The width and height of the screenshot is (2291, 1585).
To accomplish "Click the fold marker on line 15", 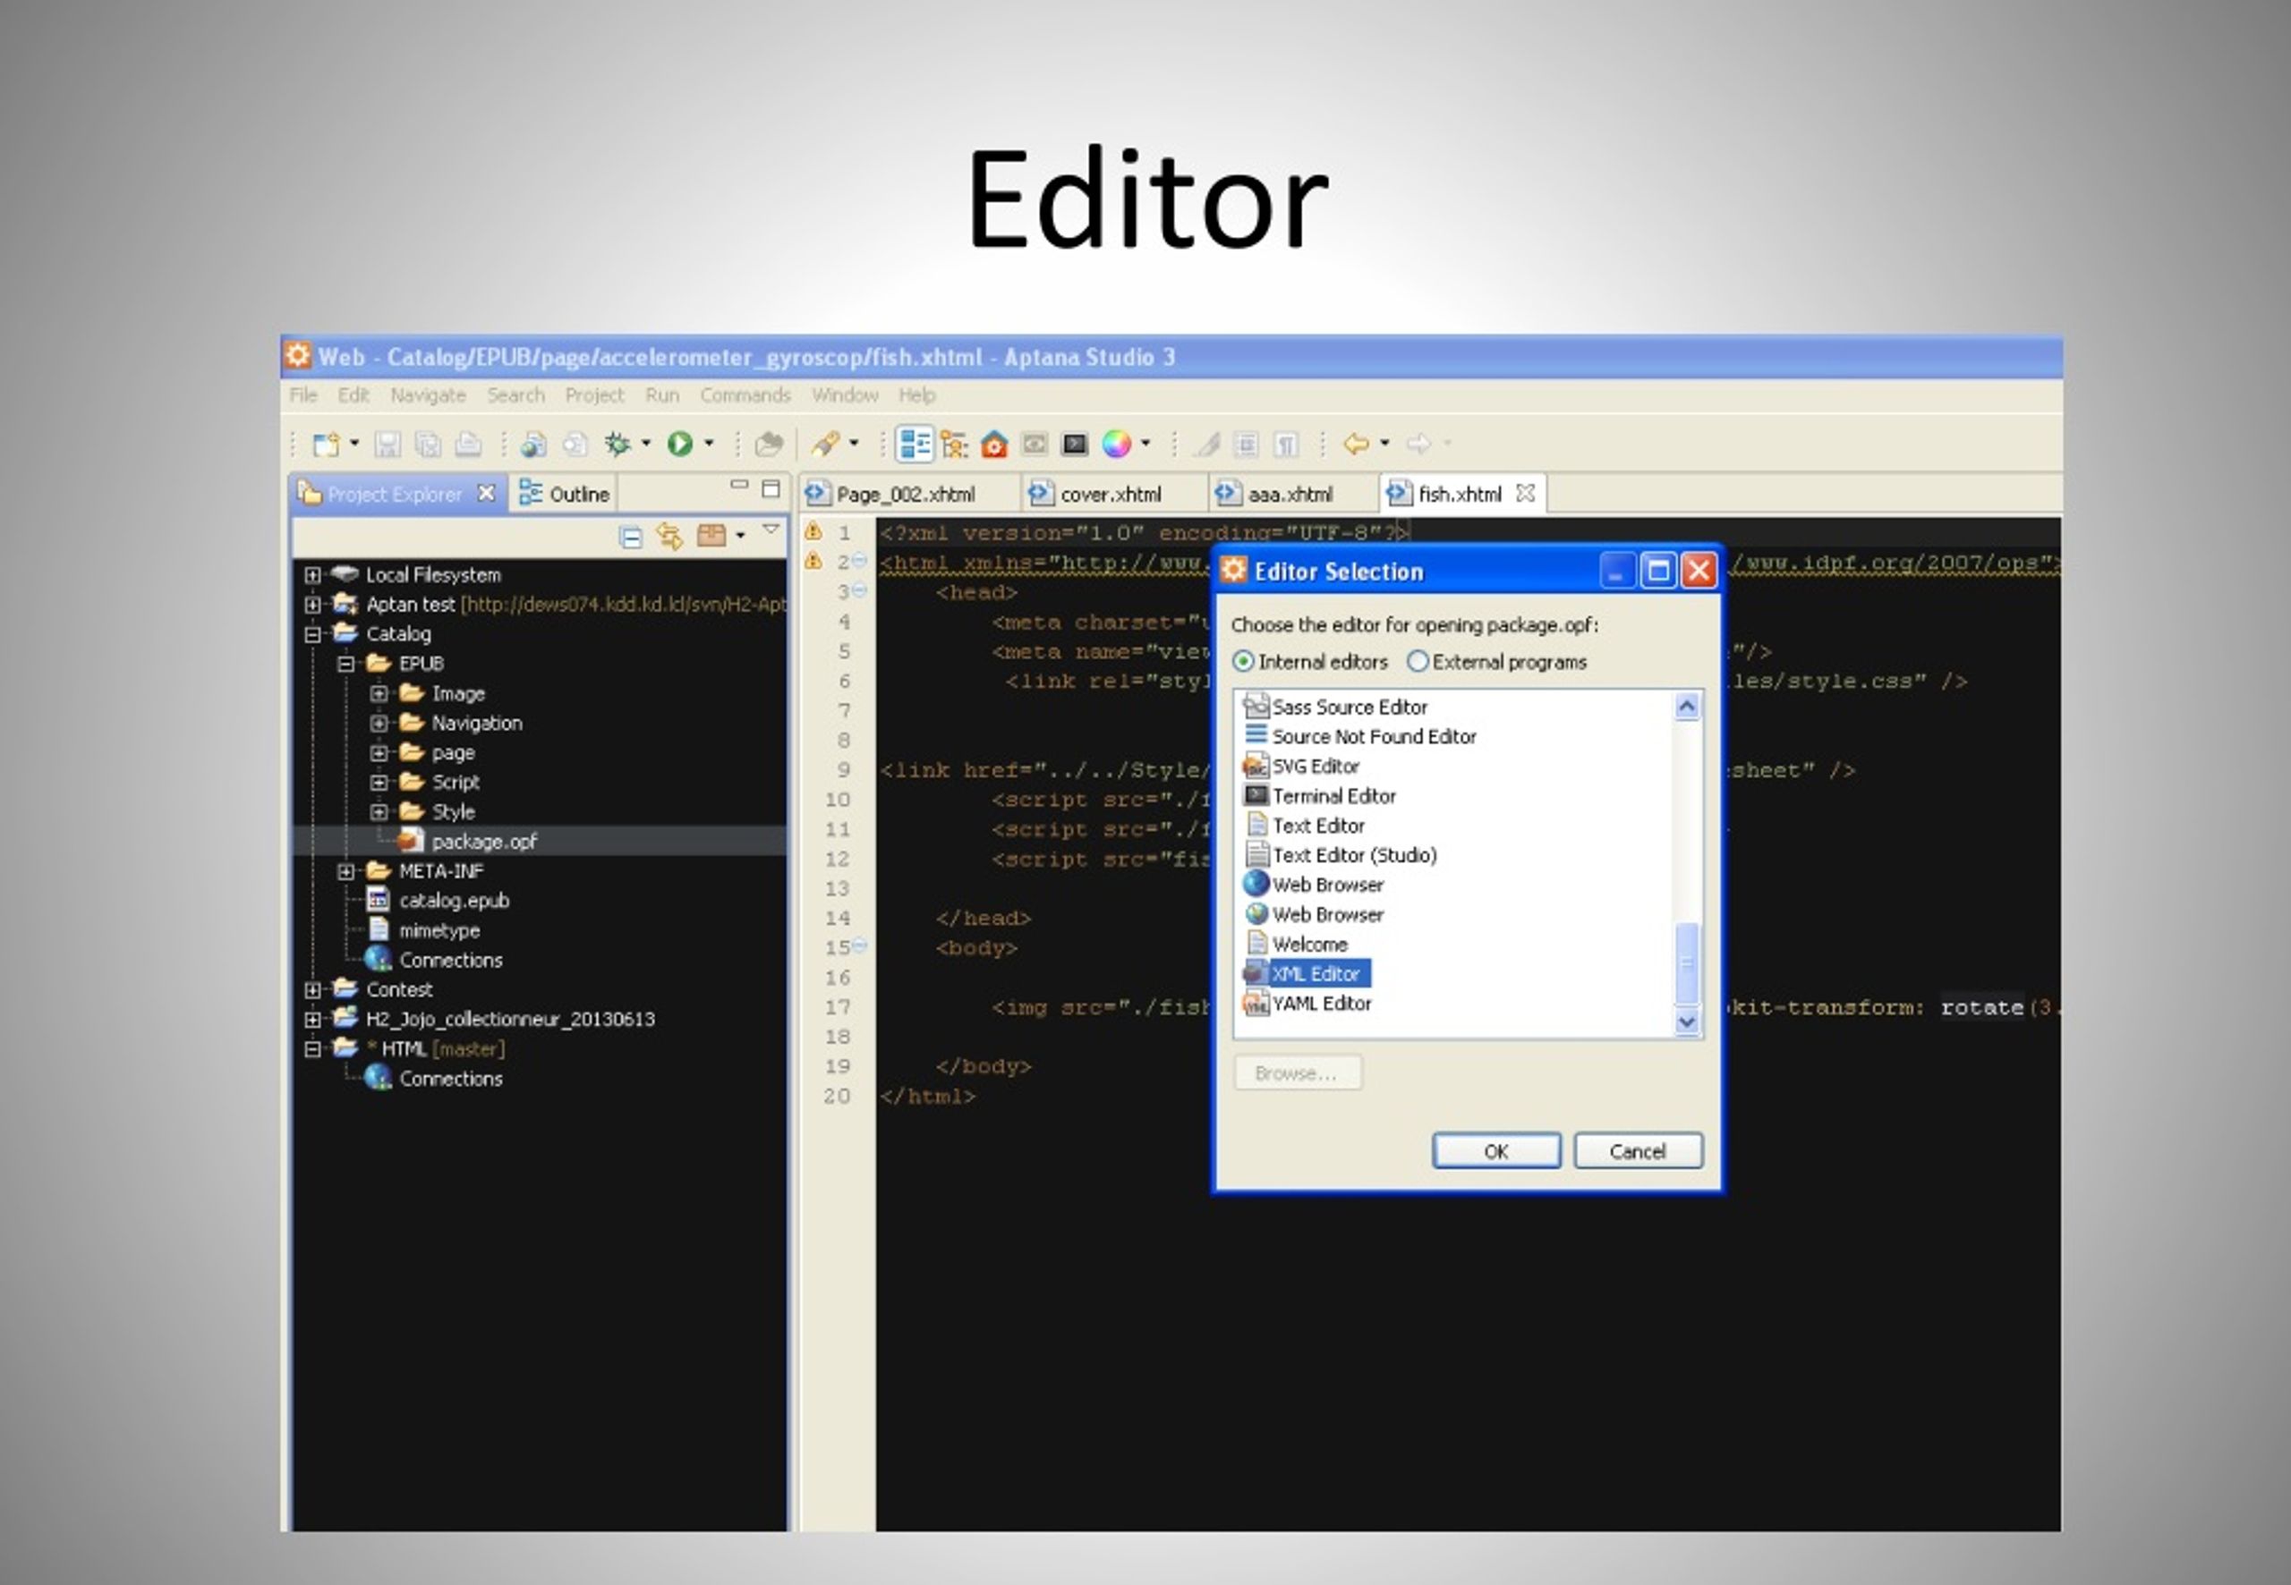I will [x=859, y=945].
